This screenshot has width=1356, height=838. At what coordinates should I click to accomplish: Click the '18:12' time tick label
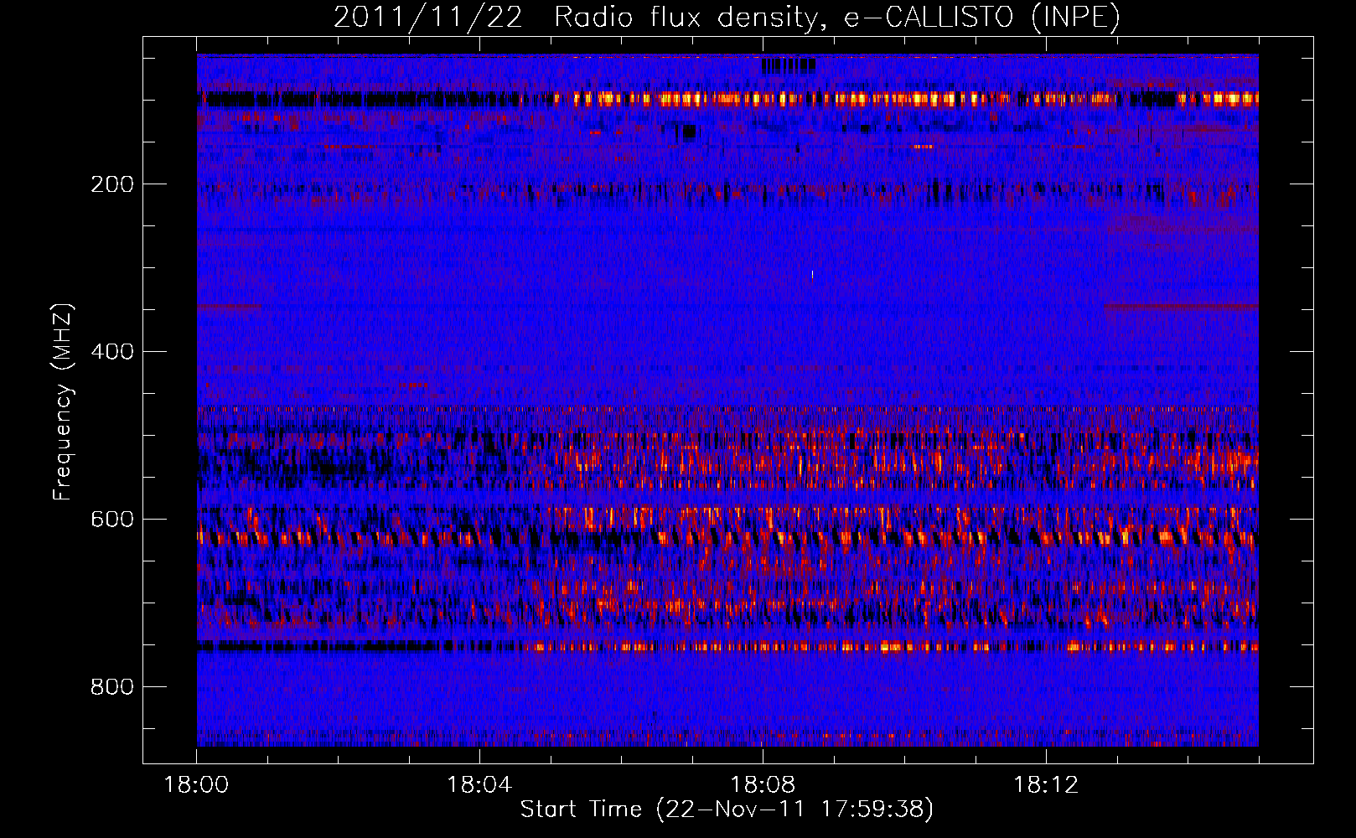1046,785
